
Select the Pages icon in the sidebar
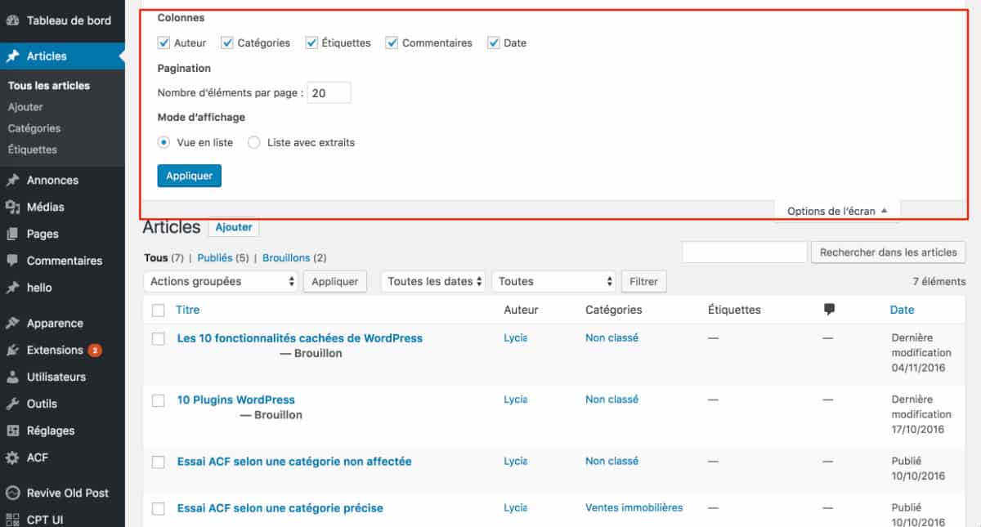12,234
